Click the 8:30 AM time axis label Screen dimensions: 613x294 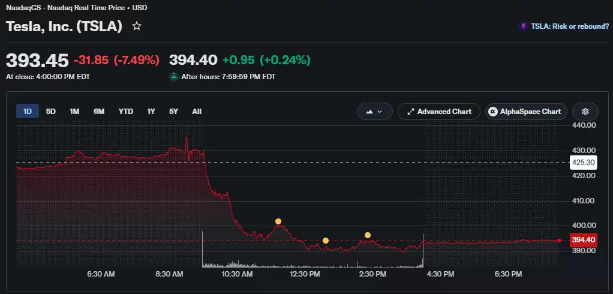169,274
